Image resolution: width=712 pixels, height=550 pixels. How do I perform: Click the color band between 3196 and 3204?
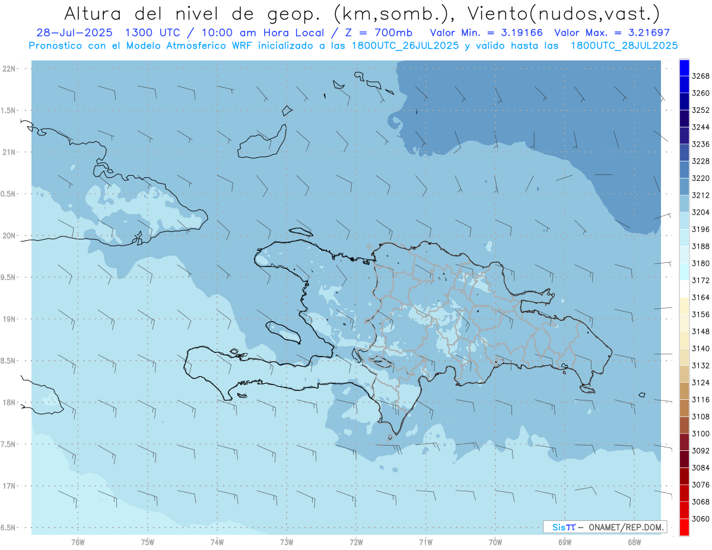point(684,220)
